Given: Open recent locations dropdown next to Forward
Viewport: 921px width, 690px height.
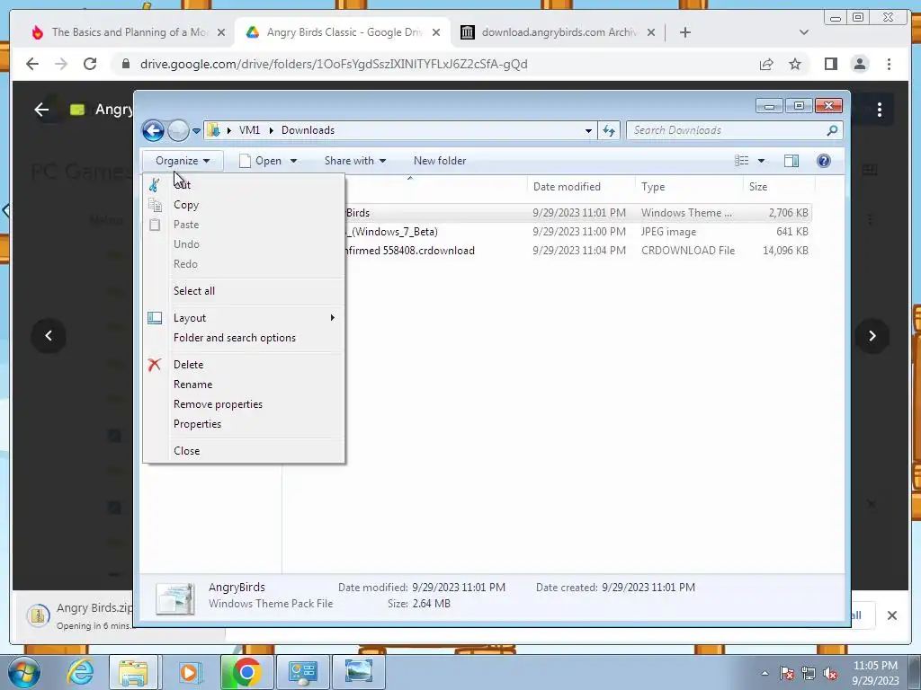Looking at the screenshot, I should pos(196,131).
